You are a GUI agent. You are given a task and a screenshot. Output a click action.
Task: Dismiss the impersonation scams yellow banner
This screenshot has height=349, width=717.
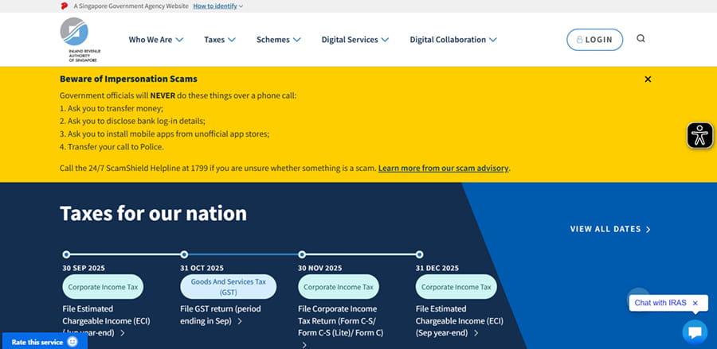click(648, 79)
